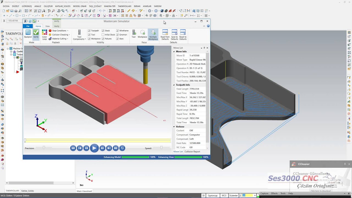This screenshot has width=352, height=198.
Task: Open Tool Components dropdown
Action: [79, 35]
